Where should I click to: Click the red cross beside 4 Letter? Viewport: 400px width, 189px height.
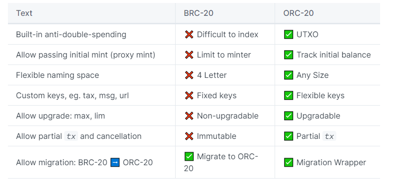coord(189,75)
